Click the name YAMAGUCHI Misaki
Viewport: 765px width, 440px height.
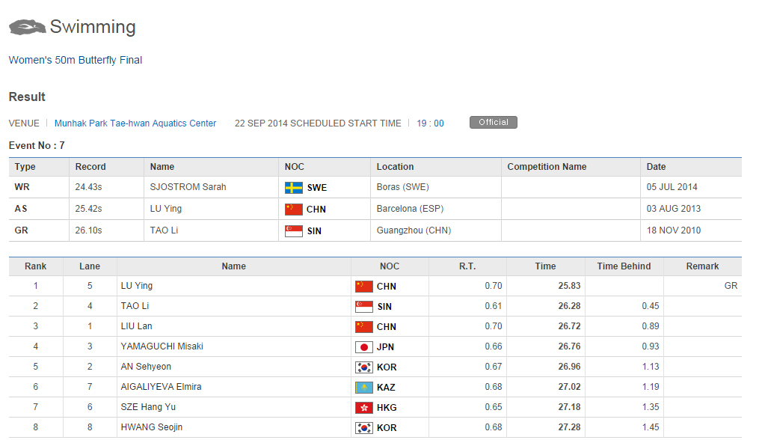162,346
